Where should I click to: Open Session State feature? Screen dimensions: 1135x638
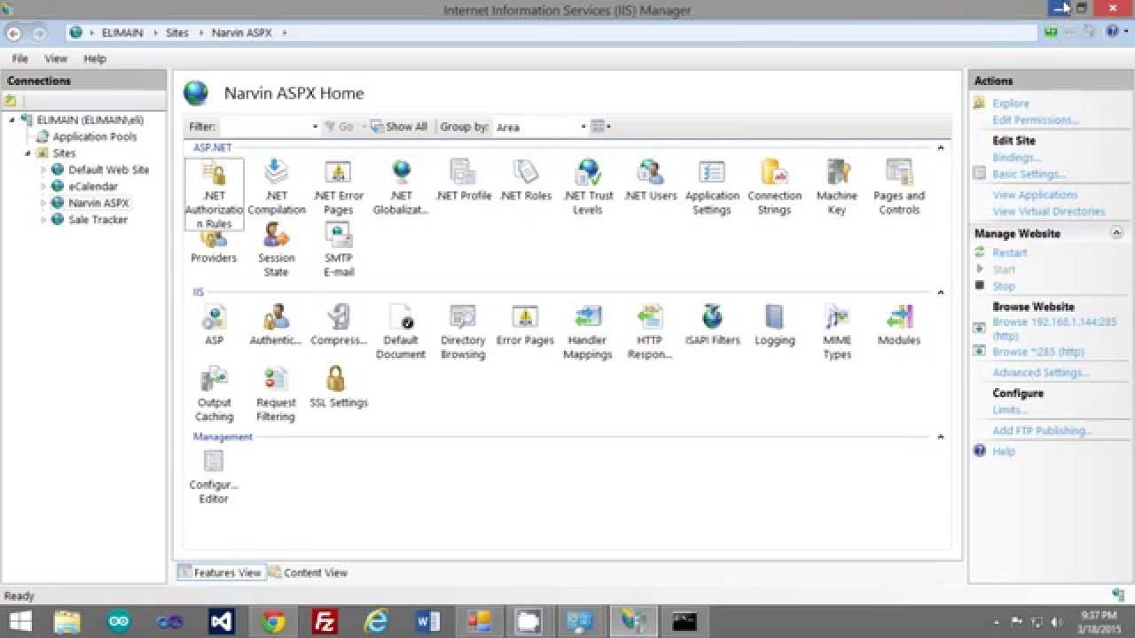click(276, 250)
